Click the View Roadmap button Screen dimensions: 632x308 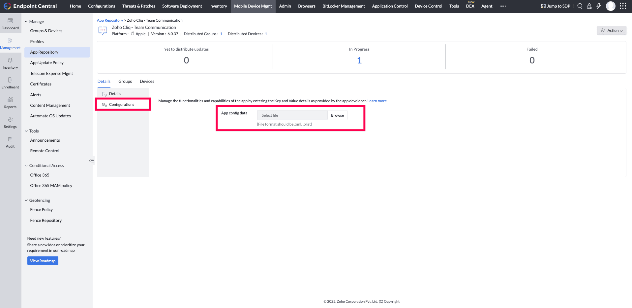[x=43, y=261]
